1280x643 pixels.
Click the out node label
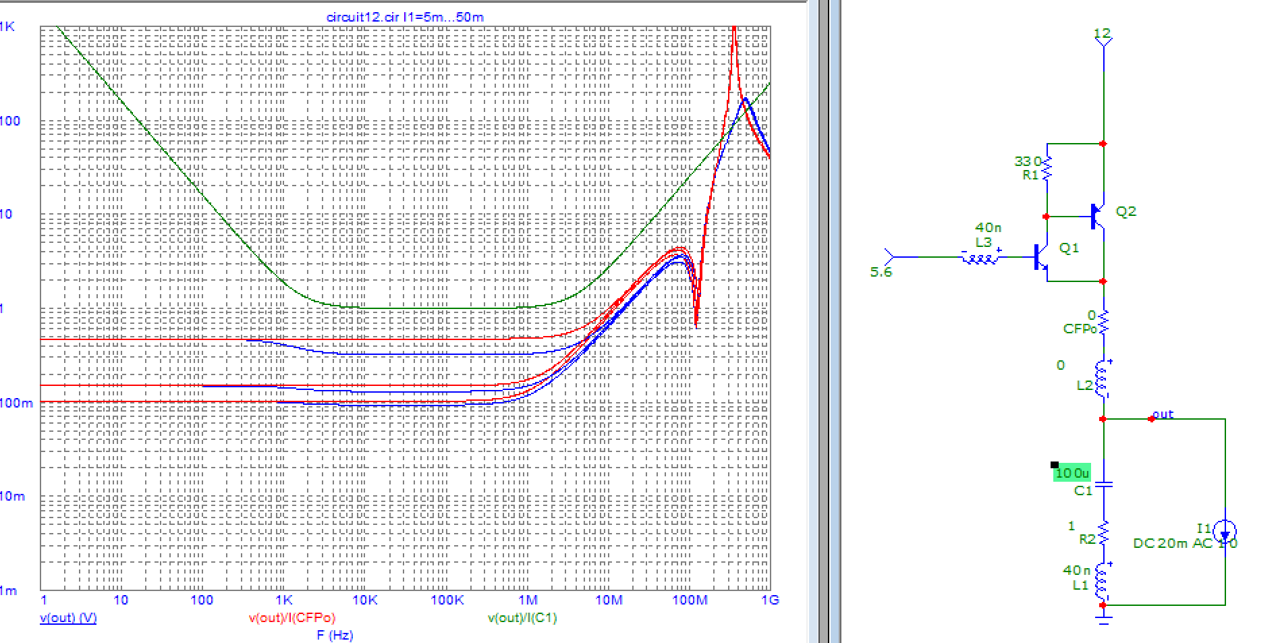(x=1163, y=414)
